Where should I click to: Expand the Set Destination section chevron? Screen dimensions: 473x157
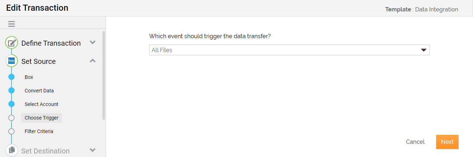tap(92, 150)
